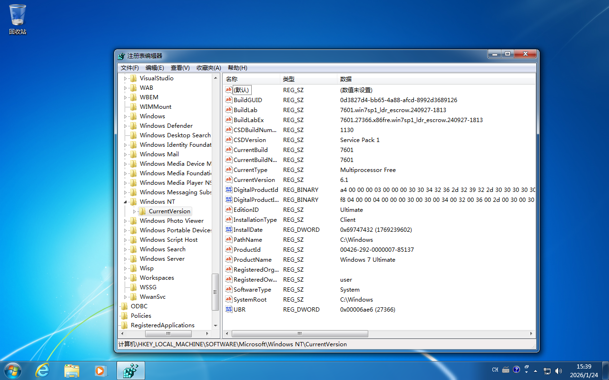Collapse the Windows NT tree node
Screen dimensions: 609x380
126,201
